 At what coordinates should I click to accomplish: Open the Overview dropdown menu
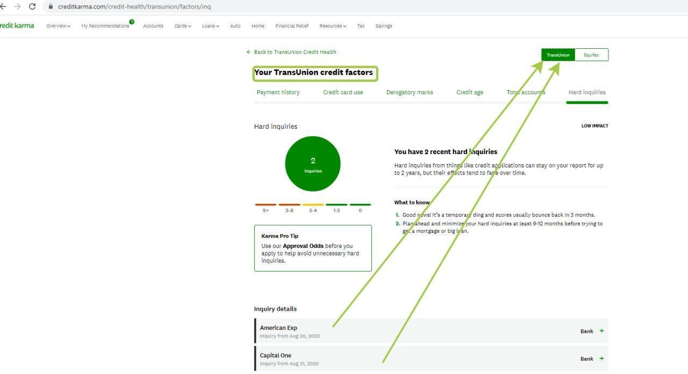tap(58, 26)
